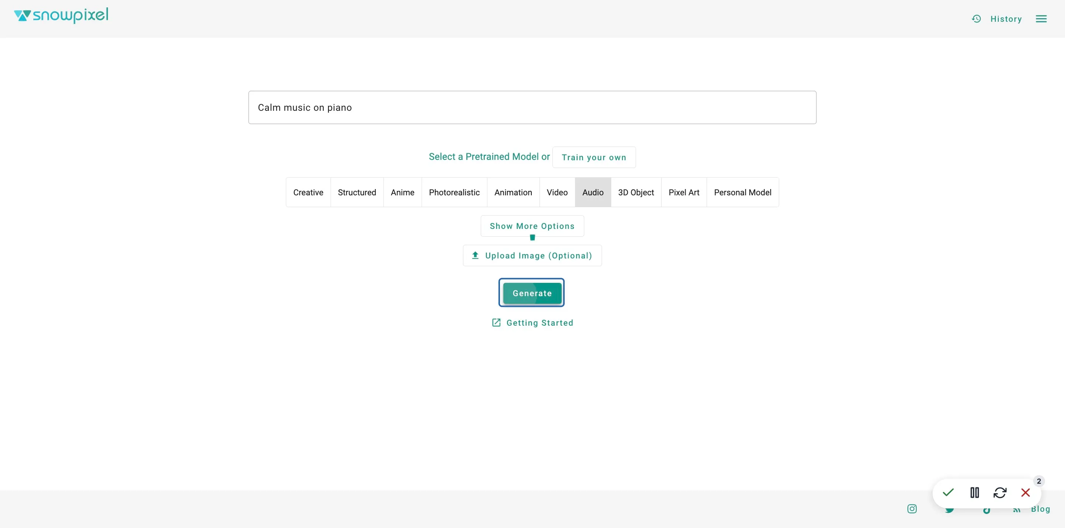Select the Video model
Image resolution: width=1065 pixels, height=528 pixels.
(557, 192)
